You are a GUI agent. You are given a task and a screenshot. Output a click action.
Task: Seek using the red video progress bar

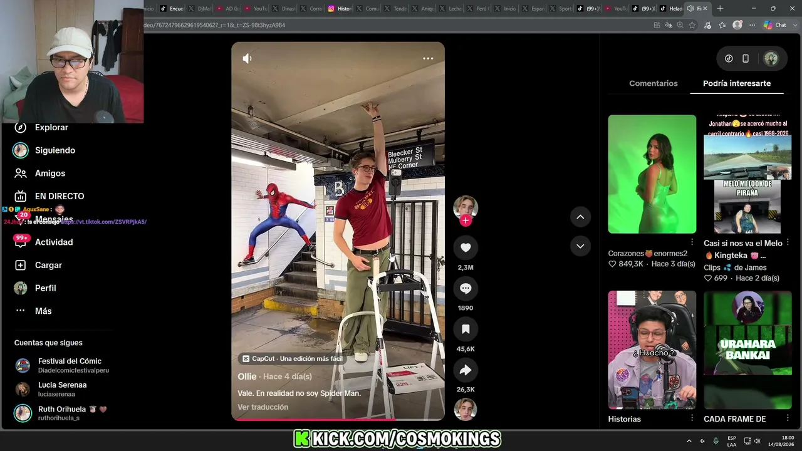[338, 419]
